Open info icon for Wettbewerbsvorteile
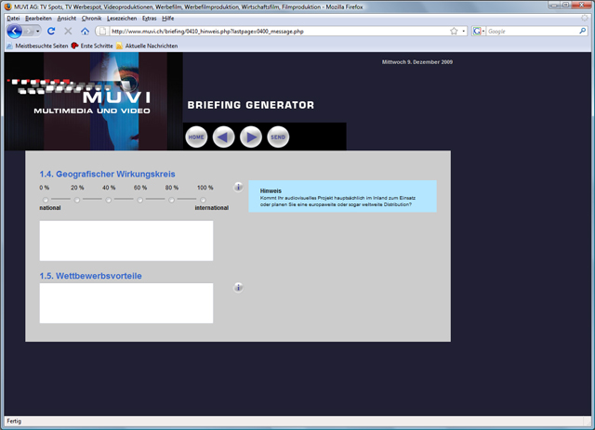Screen dimensions: 595x430 click(x=238, y=288)
